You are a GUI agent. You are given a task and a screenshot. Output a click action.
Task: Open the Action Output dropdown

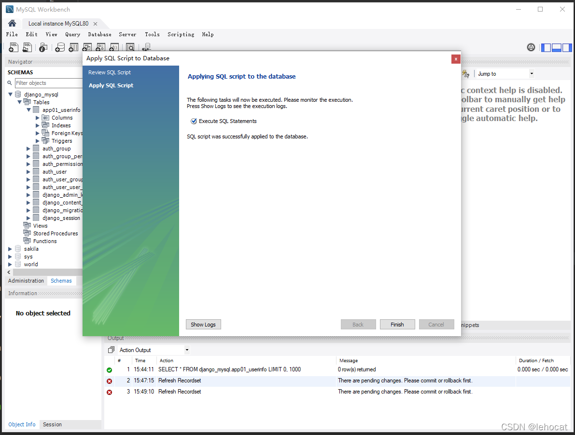coord(187,350)
